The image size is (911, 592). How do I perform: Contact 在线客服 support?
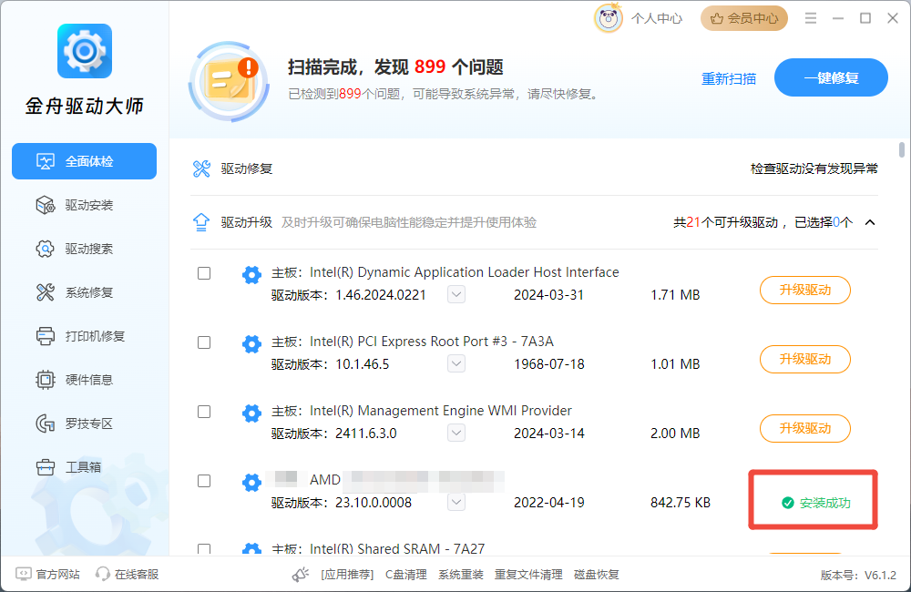click(137, 575)
